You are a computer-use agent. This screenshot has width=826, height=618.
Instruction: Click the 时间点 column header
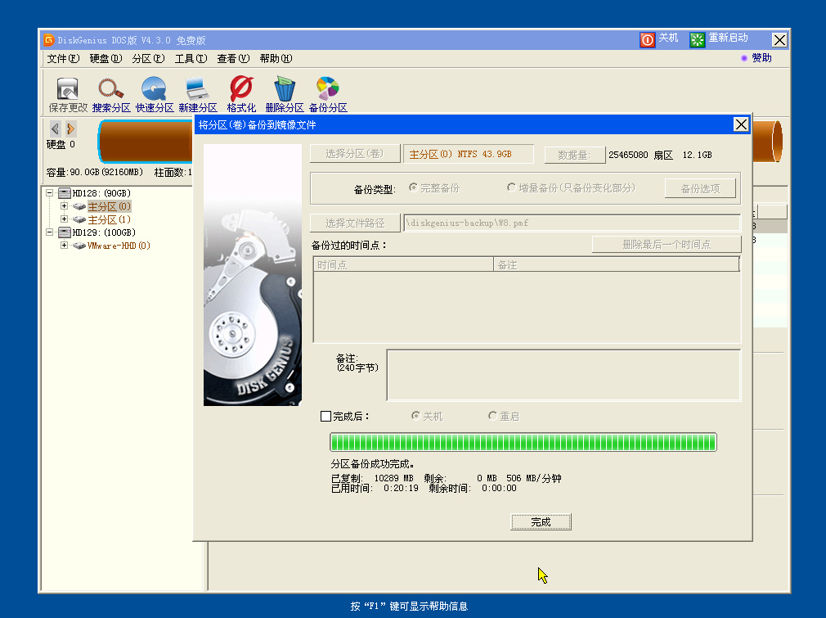pyautogui.click(x=403, y=264)
